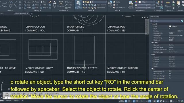Click Match Properties tool
Image resolution: width=184 pixels, height=103 pixels.
[131, 5]
